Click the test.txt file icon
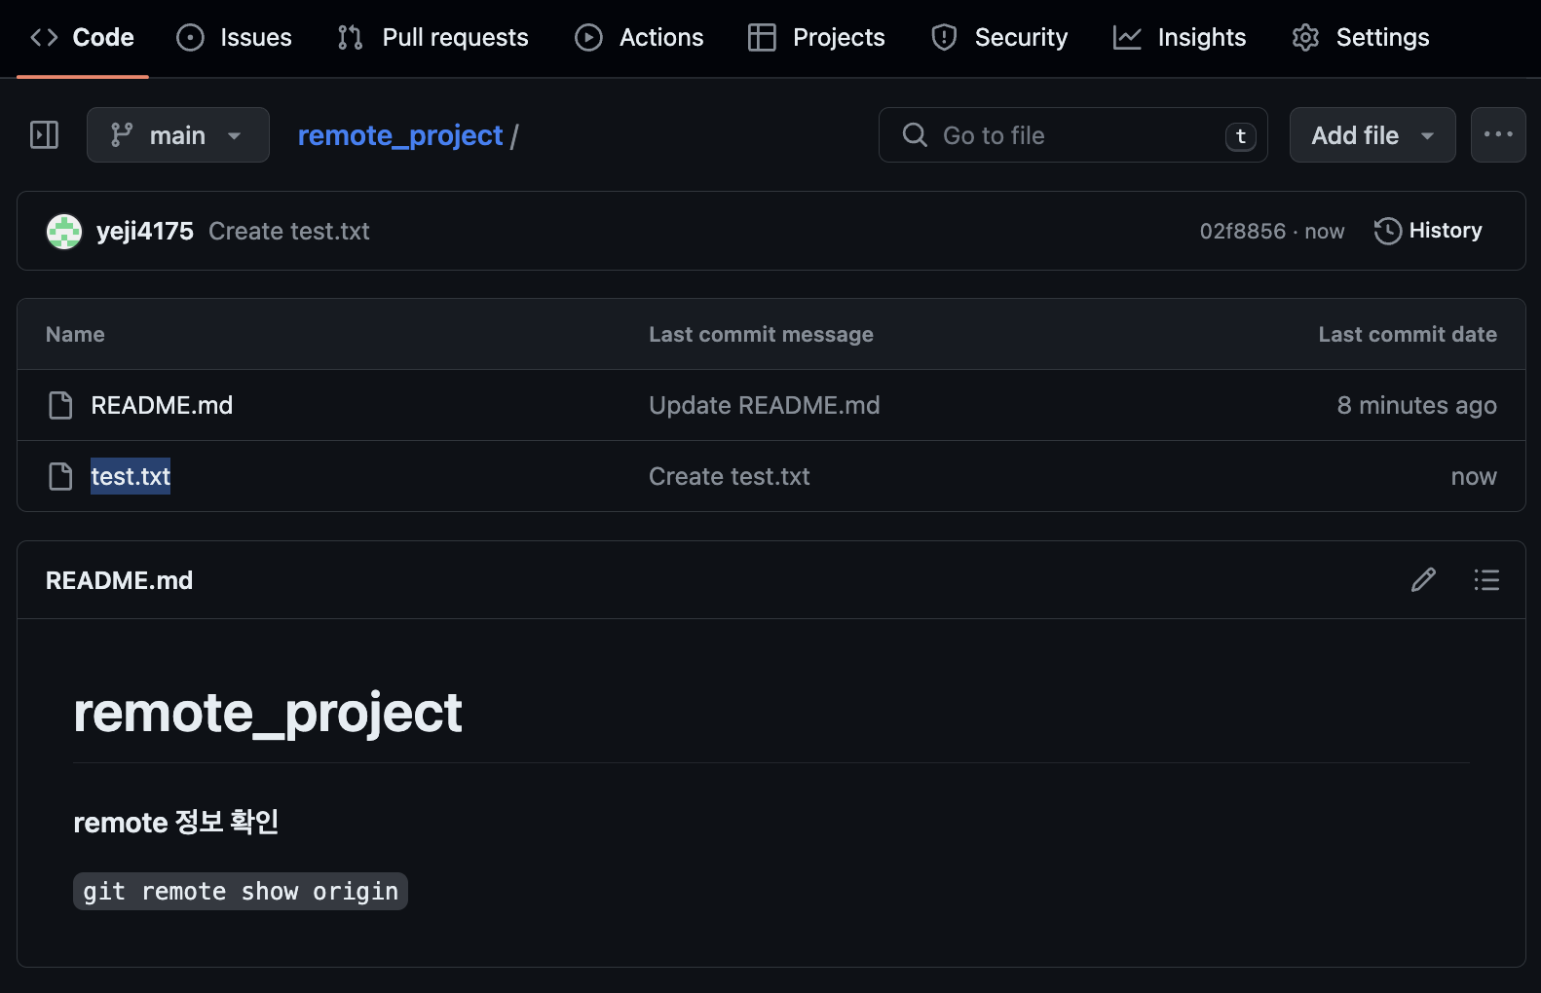Screen dimensions: 1541x993 point(60,476)
